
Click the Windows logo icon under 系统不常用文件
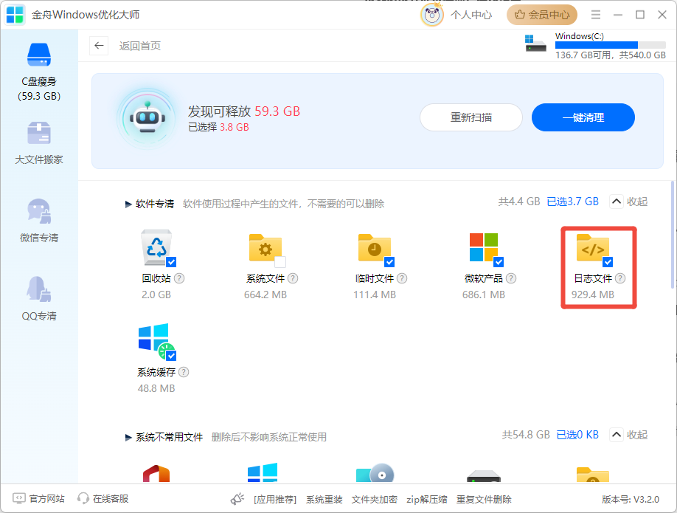pyautogui.click(x=263, y=473)
